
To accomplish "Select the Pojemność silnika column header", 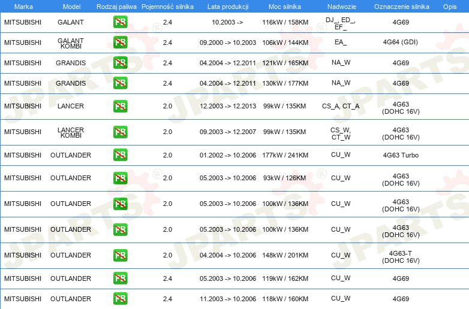I will tap(167, 7).
